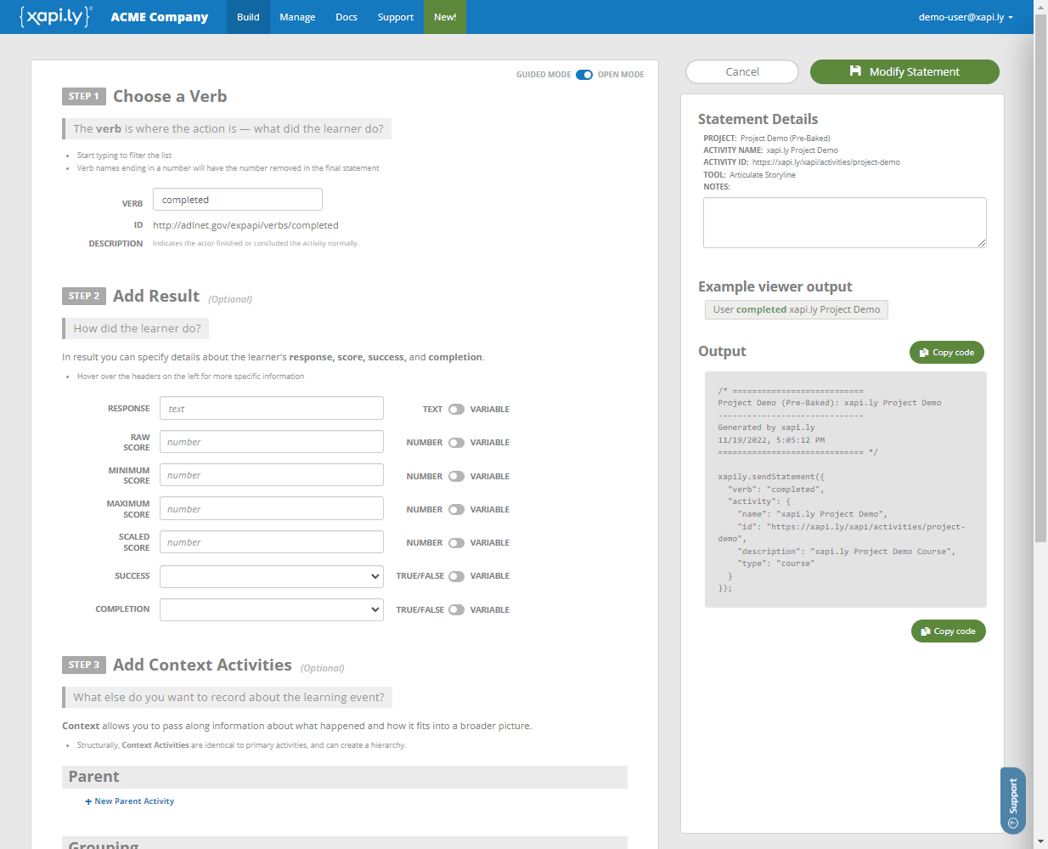Click into the Raw Score field

tap(272, 442)
